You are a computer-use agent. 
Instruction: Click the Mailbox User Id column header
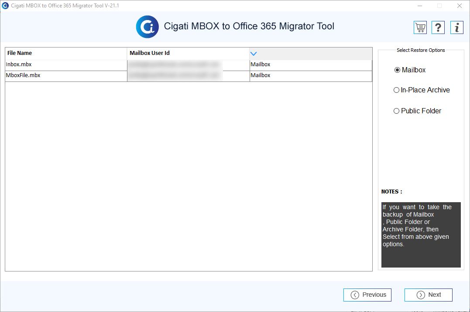coord(188,53)
